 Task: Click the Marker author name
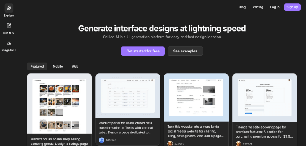click(x=111, y=140)
